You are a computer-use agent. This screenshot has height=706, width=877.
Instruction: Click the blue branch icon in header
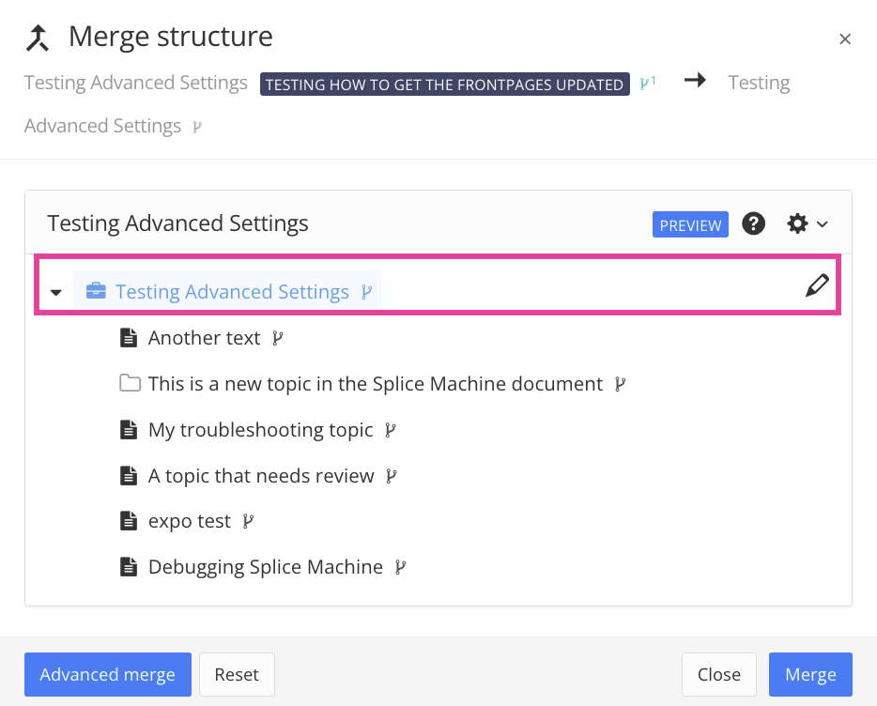646,83
